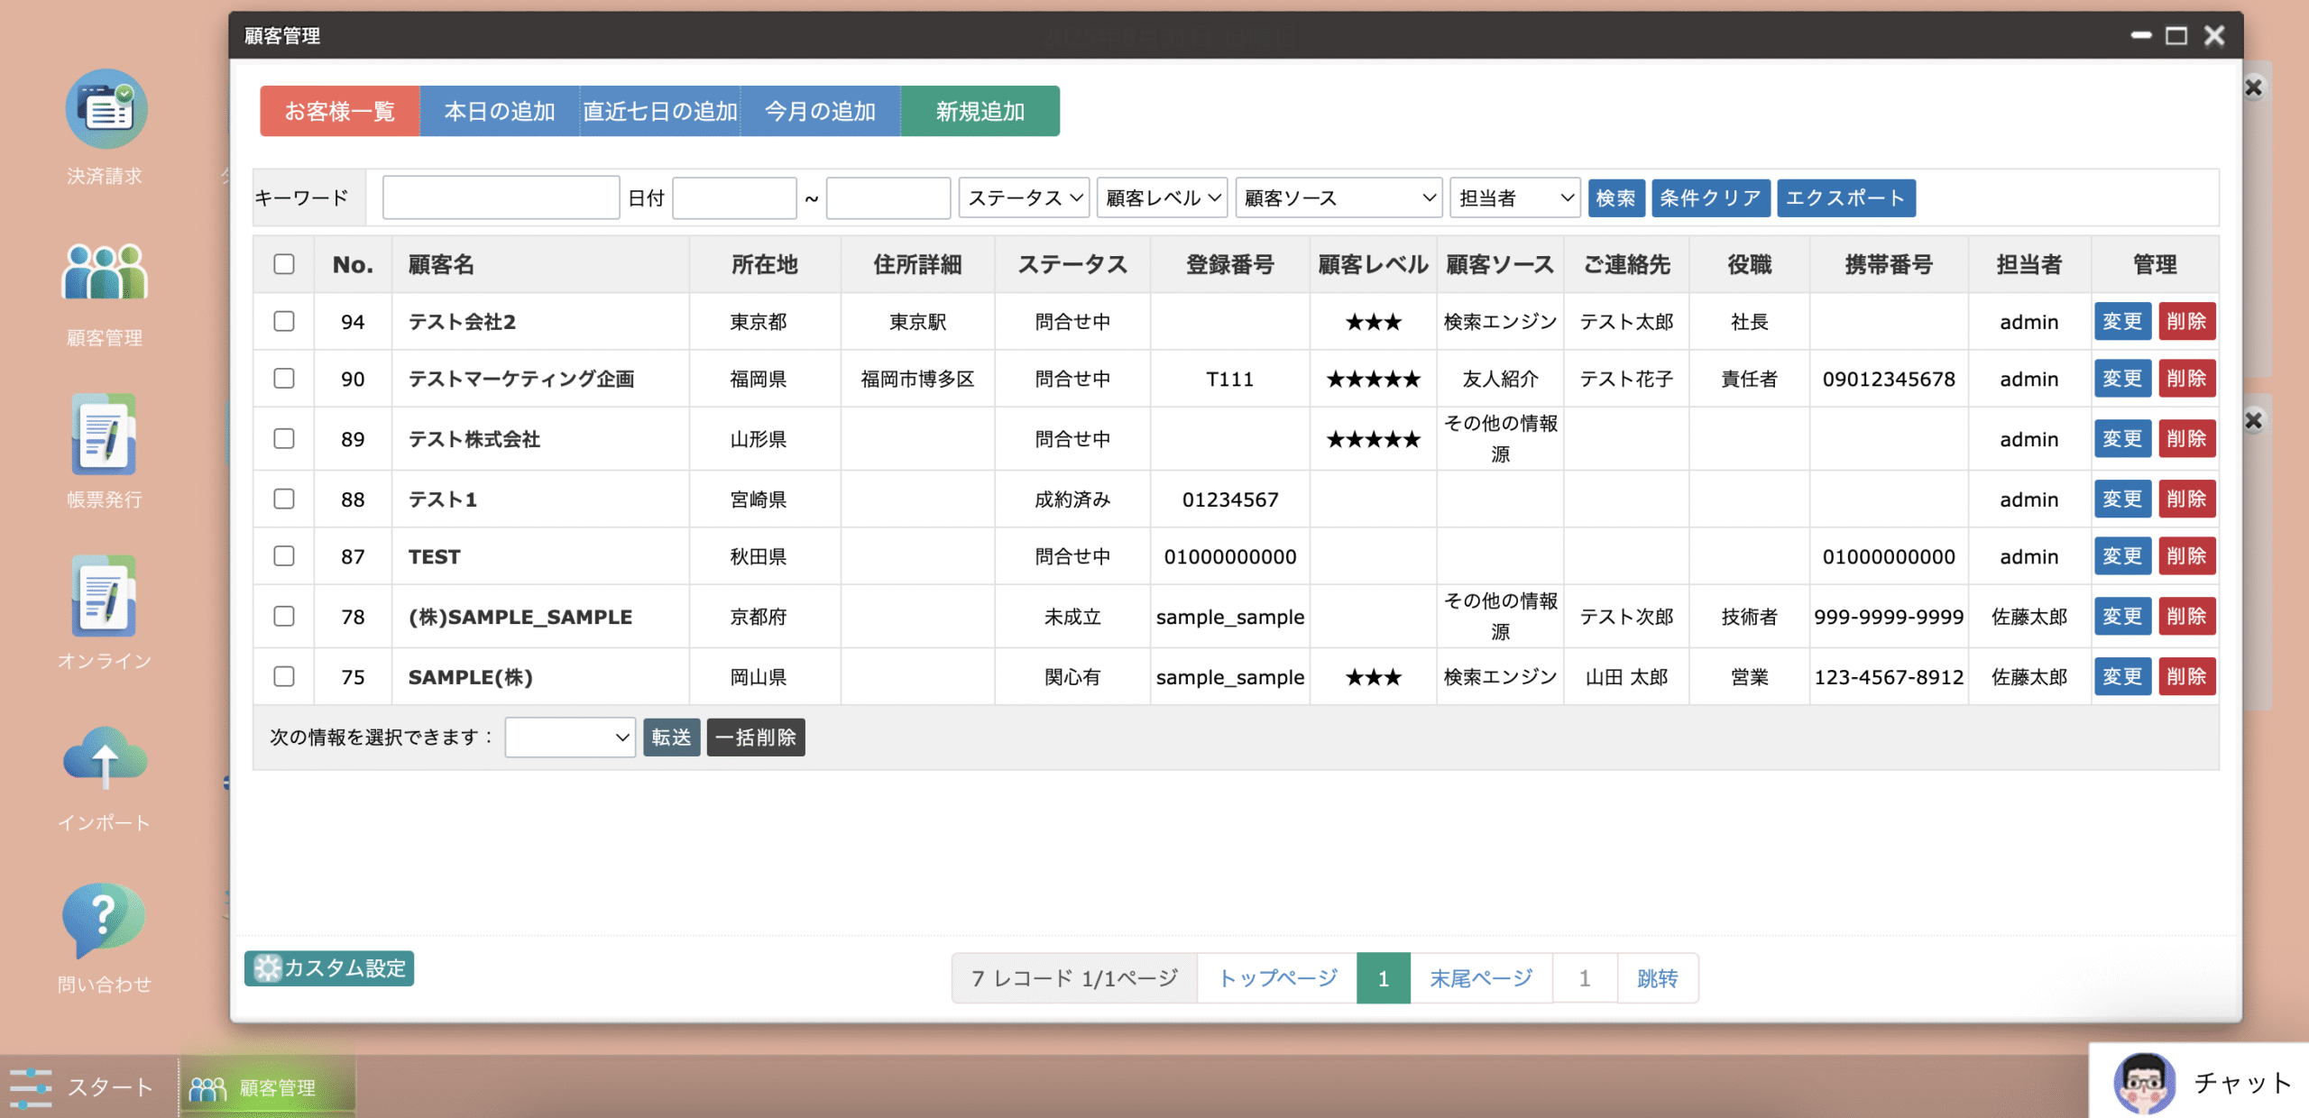This screenshot has width=2309, height=1118.
Task: Check the row for TEST
Action: 284,555
